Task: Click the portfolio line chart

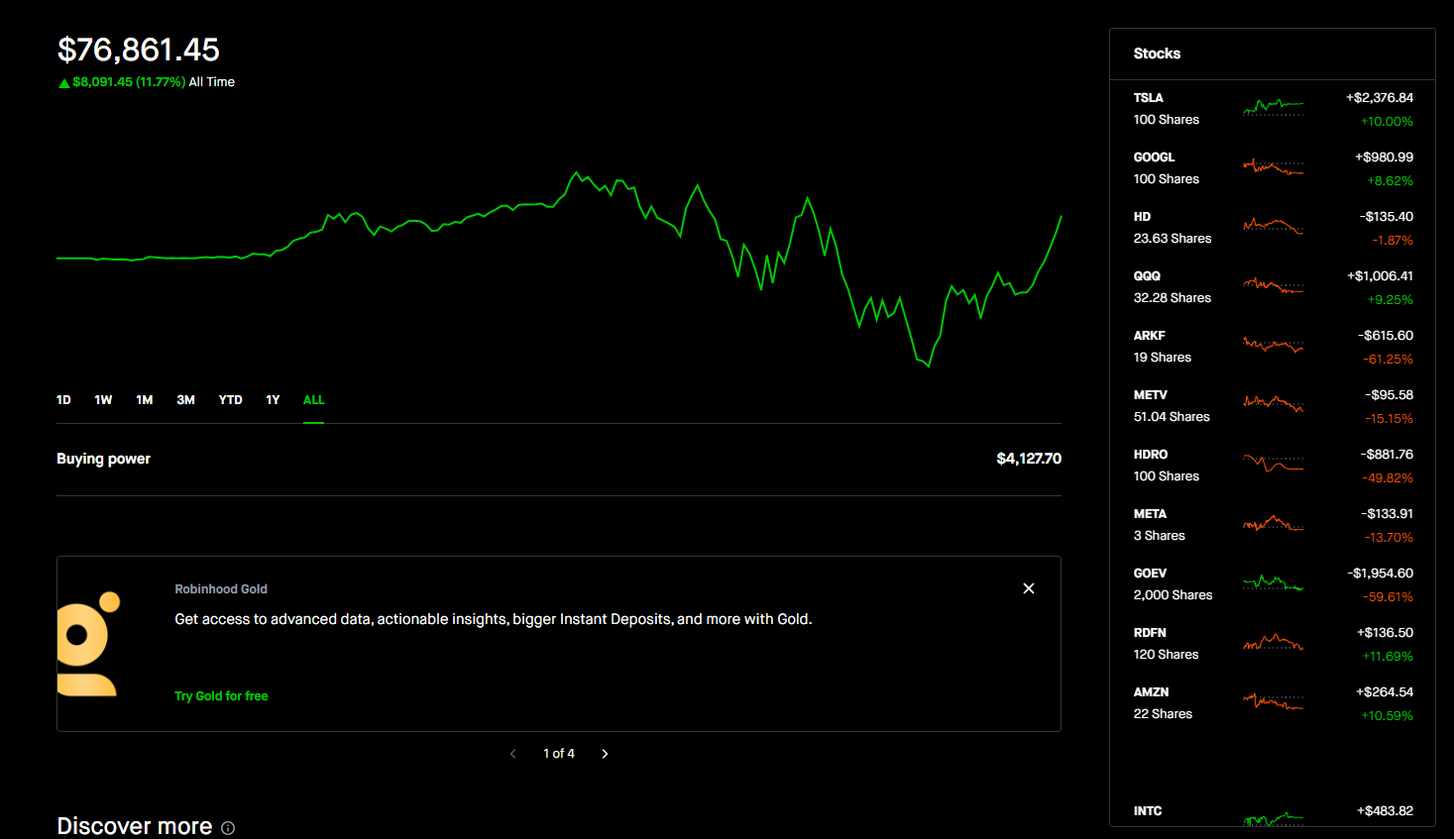Action: (x=559, y=267)
